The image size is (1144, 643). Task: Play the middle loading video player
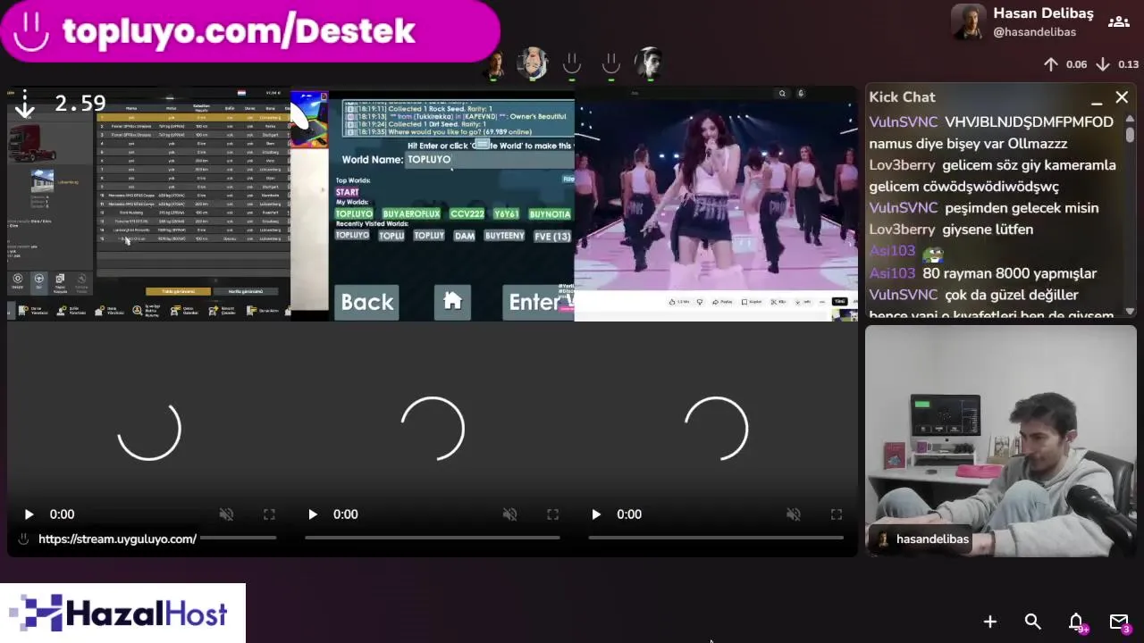(x=312, y=514)
